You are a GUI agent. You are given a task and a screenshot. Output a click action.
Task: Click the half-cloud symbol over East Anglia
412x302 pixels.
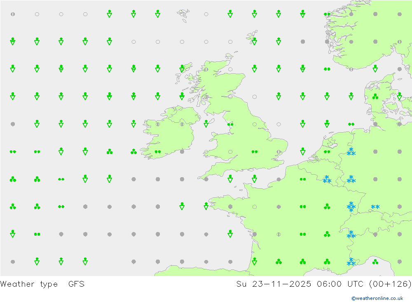pos(279,152)
